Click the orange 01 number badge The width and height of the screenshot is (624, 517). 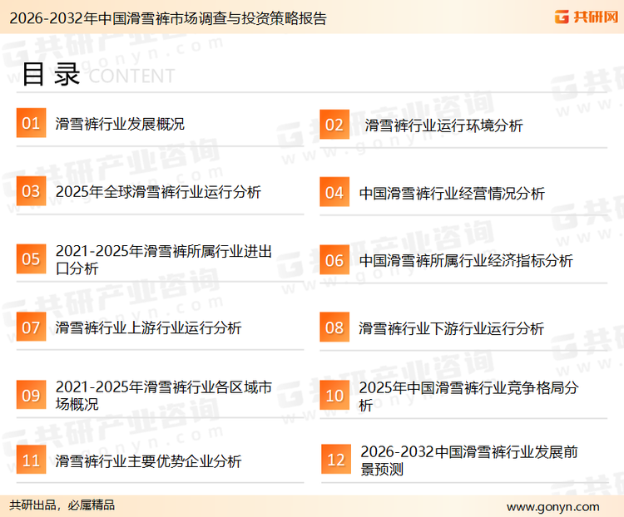pyautogui.click(x=31, y=124)
